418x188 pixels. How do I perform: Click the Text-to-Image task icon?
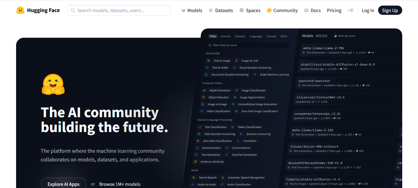pyautogui.click(x=209, y=61)
